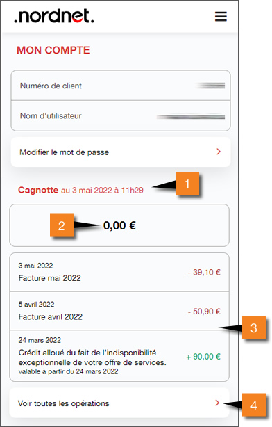Image resolution: width=272 pixels, height=427 pixels.
Task: Click the orange callout marker 4
Action: pos(254,405)
